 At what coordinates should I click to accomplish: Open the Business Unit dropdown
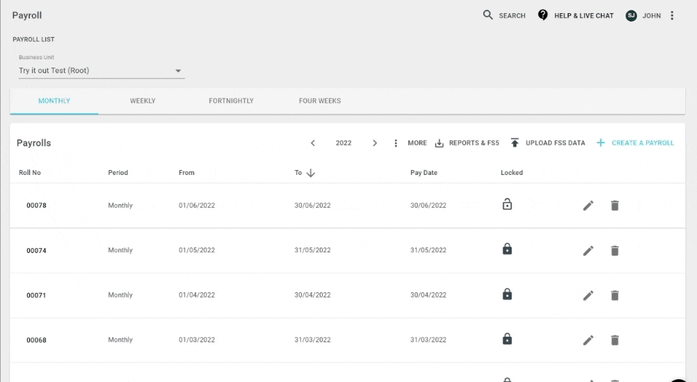tap(101, 70)
